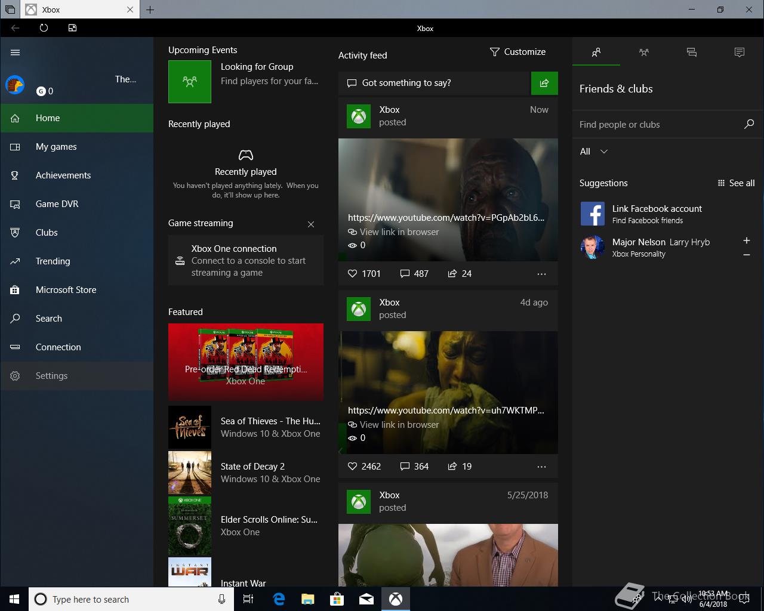Open Instant War thumbnail
This screenshot has height=611, width=764.
[190, 572]
